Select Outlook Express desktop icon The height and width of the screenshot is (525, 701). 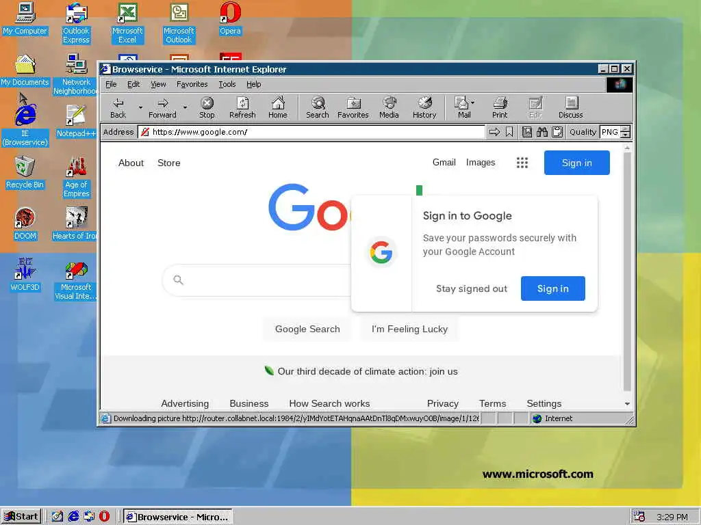[x=77, y=23]
